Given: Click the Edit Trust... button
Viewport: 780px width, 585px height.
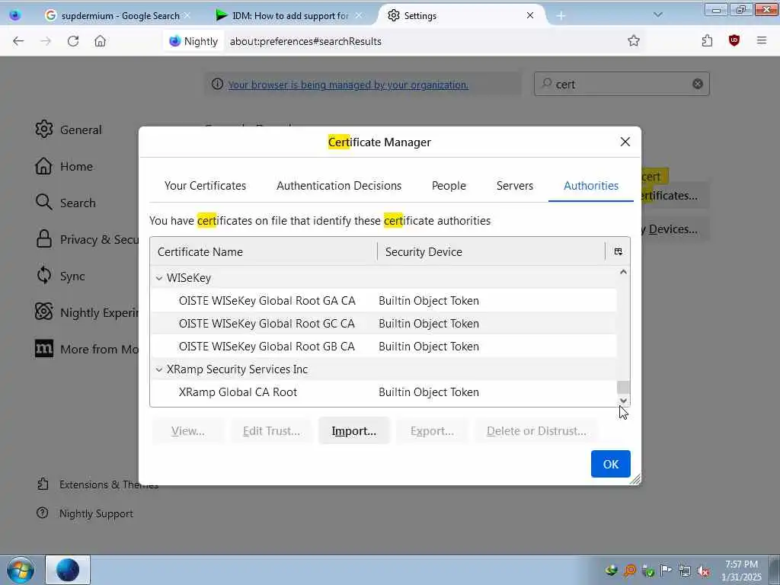Looking at the screenshot, I should 271,431.
